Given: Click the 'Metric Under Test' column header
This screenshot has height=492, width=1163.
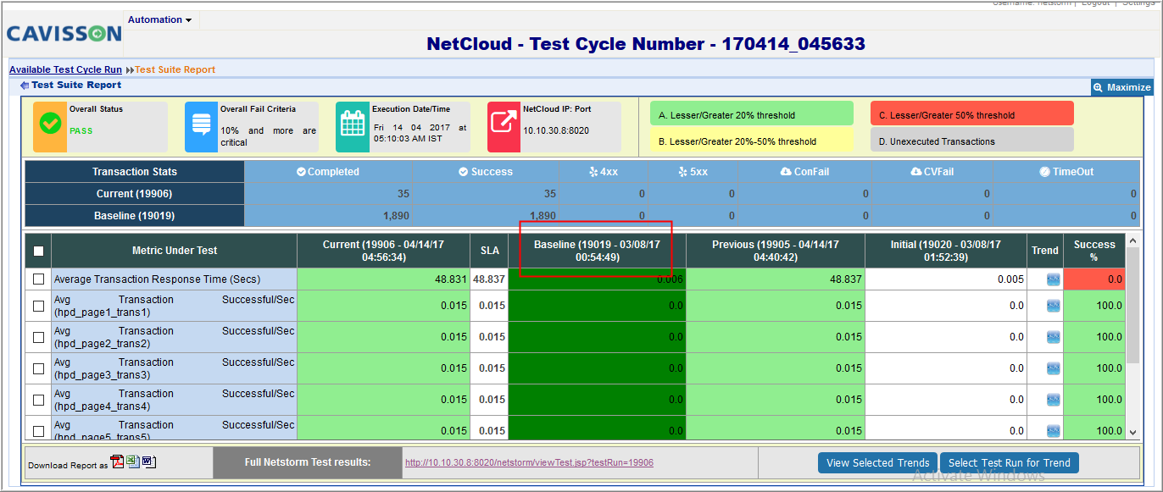Looking at the screenshot, I should [174, 251].
